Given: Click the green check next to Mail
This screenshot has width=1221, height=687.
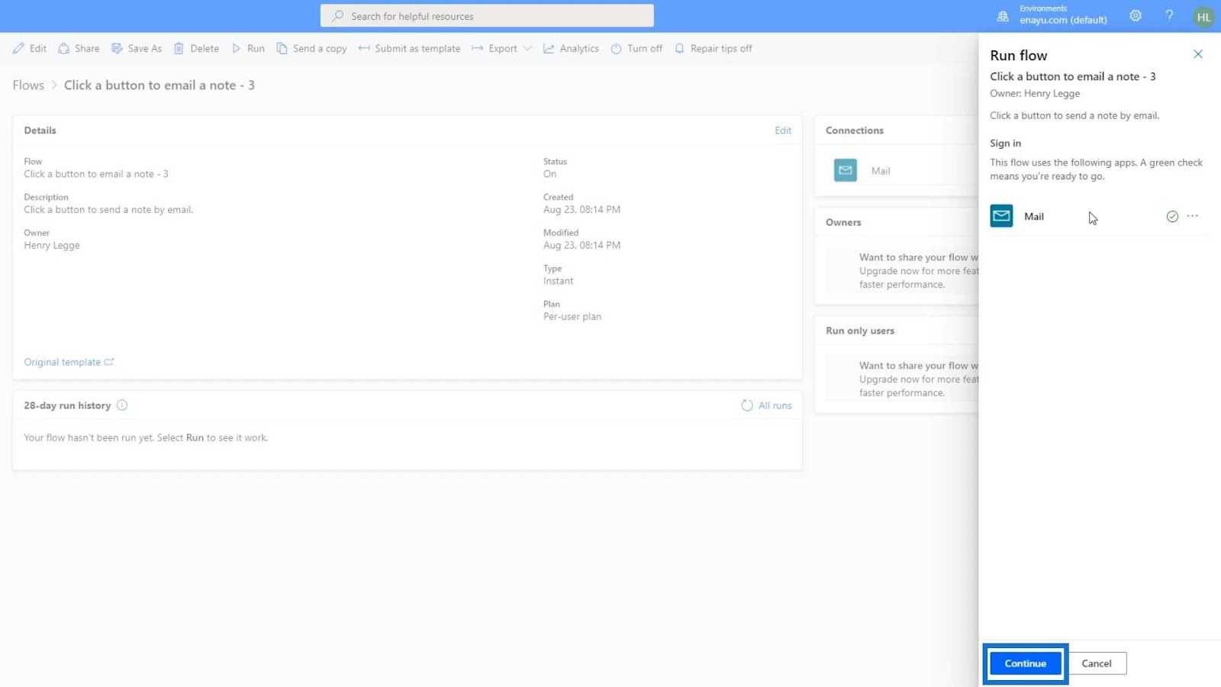Looking at the screenshot, I should coord(1172,217).
